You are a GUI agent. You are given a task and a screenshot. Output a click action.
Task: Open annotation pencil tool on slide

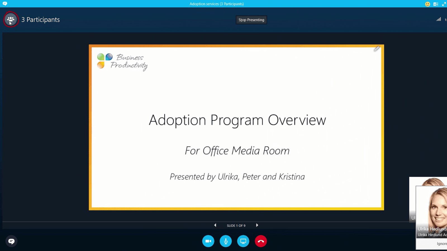pos(377,49)
